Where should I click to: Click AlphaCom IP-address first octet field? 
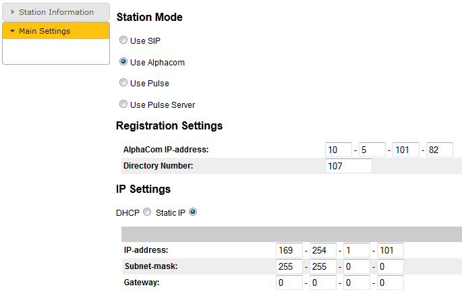click(x=339, y=150)
